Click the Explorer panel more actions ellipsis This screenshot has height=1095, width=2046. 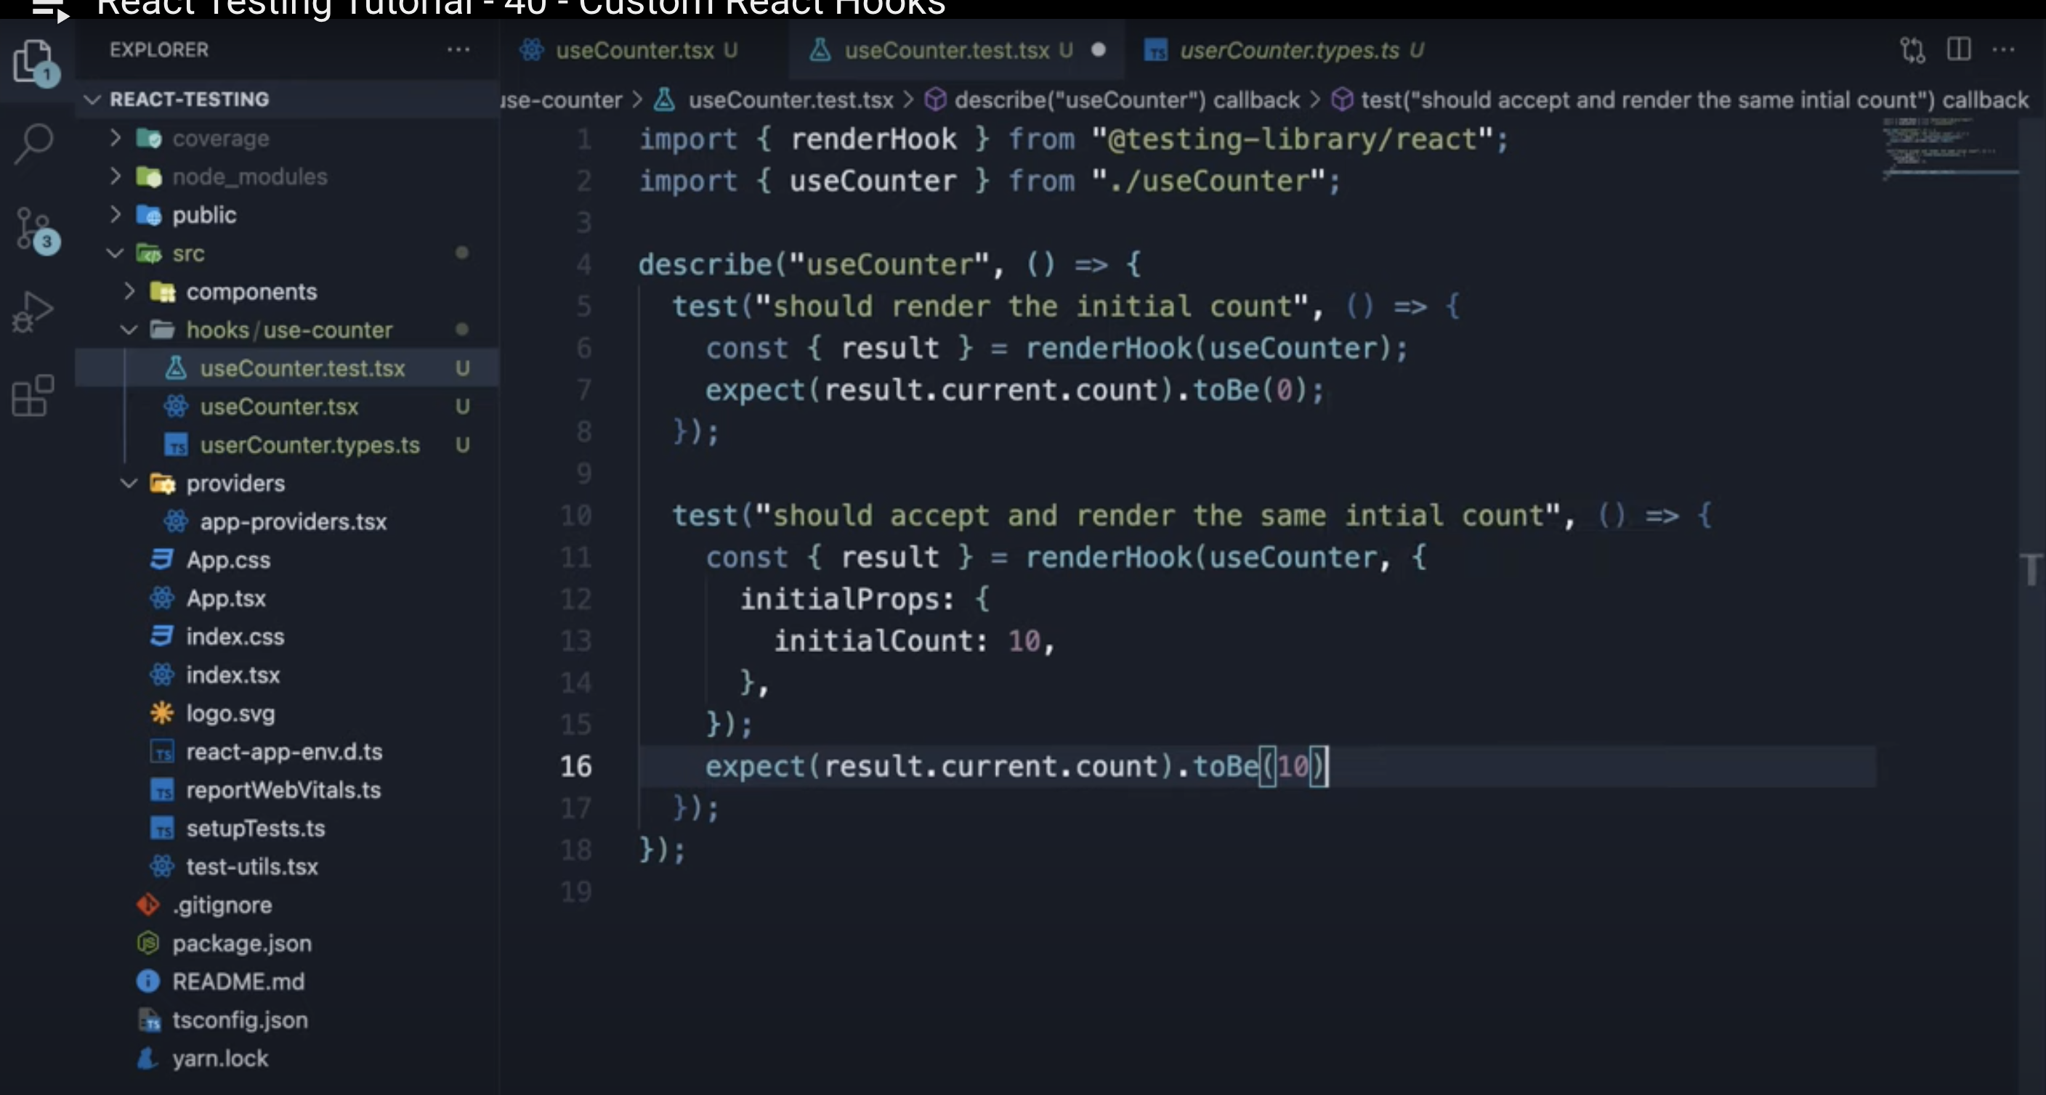click(x=458, y=50)
